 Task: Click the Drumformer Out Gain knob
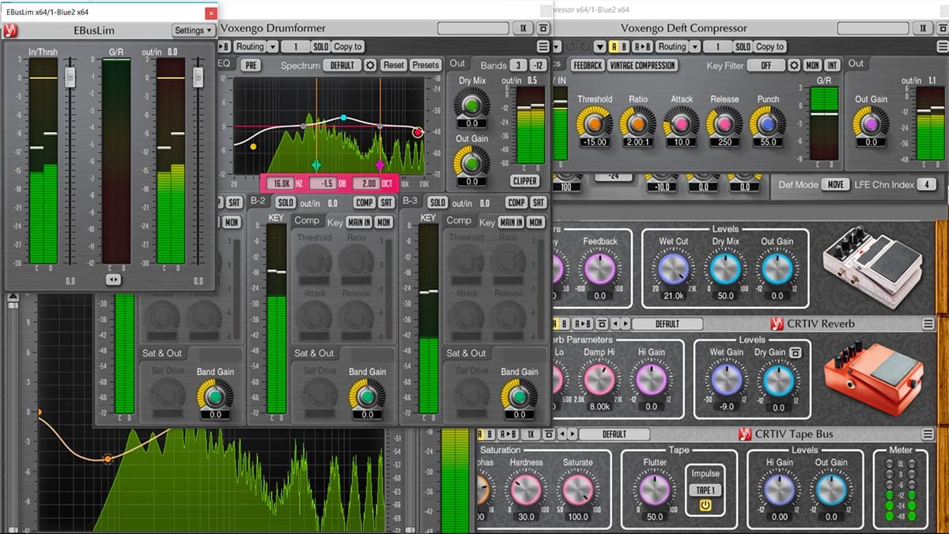[x=471, y=162]
